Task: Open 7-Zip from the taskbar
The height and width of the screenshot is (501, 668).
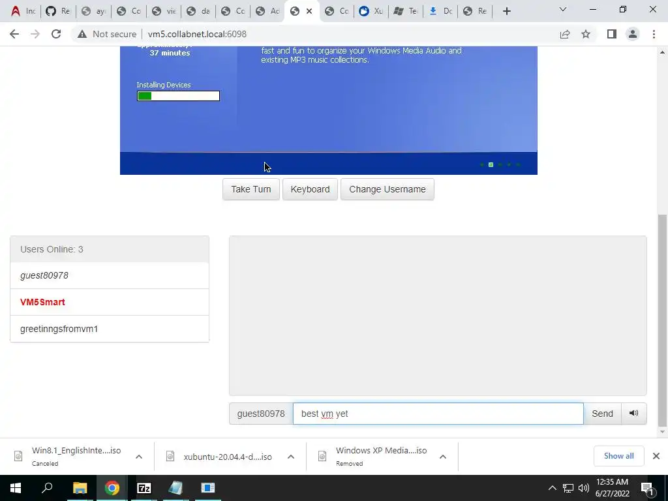Action: point(144,488)
